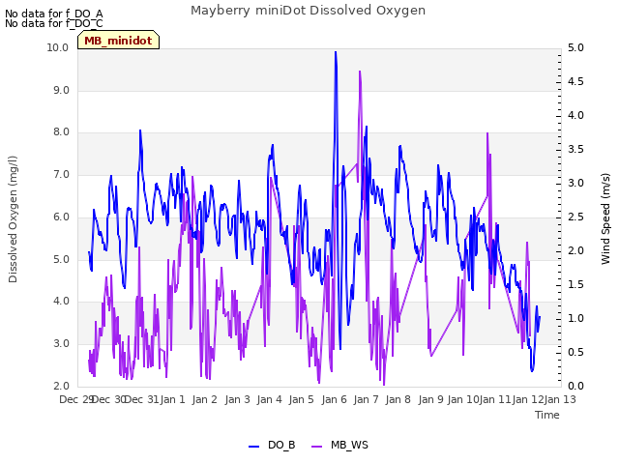This screenshot has height=464, width=619.
Task: Click the DO_B minimum near Jan 12
Action: pyautogui.click(x=532, y=370)
